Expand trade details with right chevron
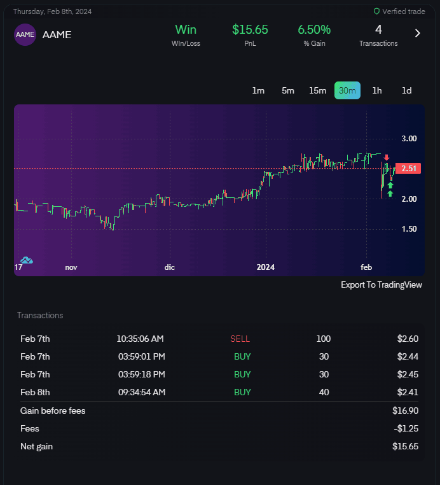 point(418,34)
